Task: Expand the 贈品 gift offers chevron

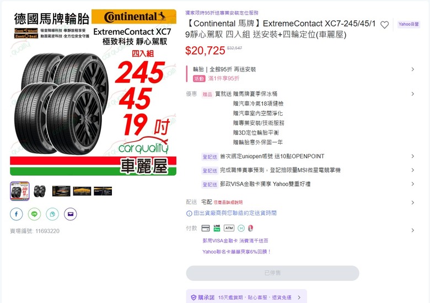Action: tap(413, 94)
